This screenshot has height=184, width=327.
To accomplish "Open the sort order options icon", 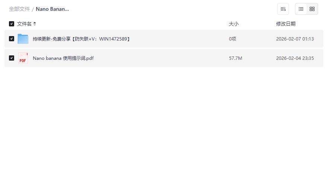I will (283, 9).
